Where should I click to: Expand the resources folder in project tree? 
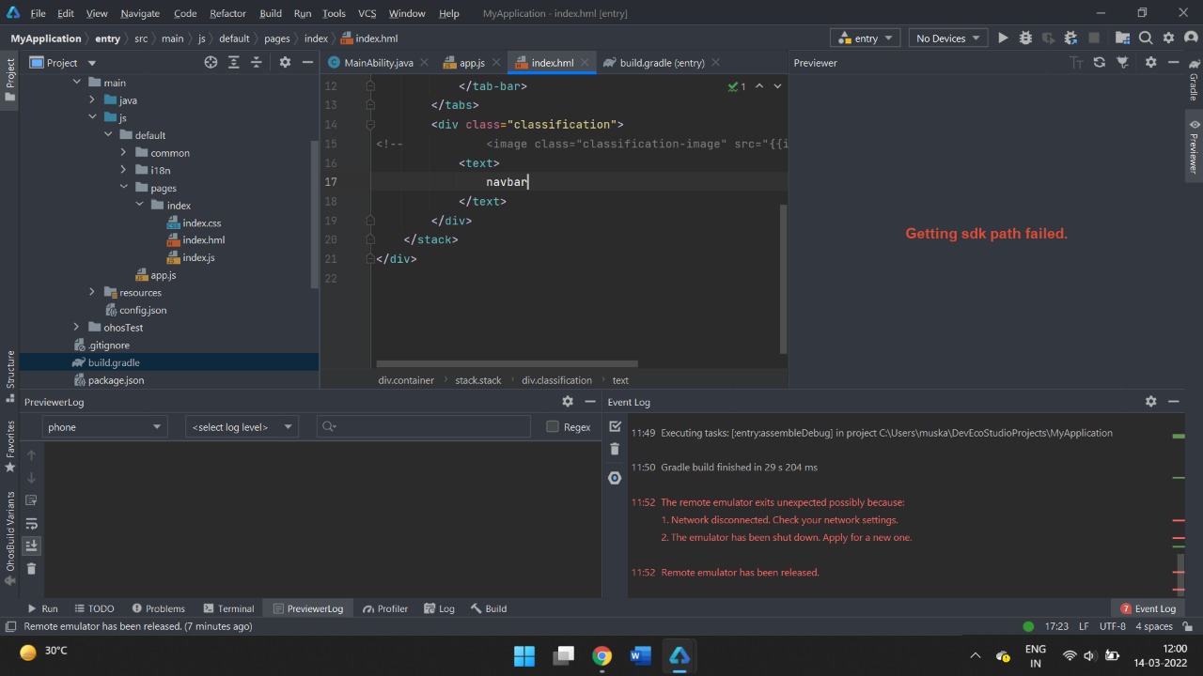[x=91, y=293]
